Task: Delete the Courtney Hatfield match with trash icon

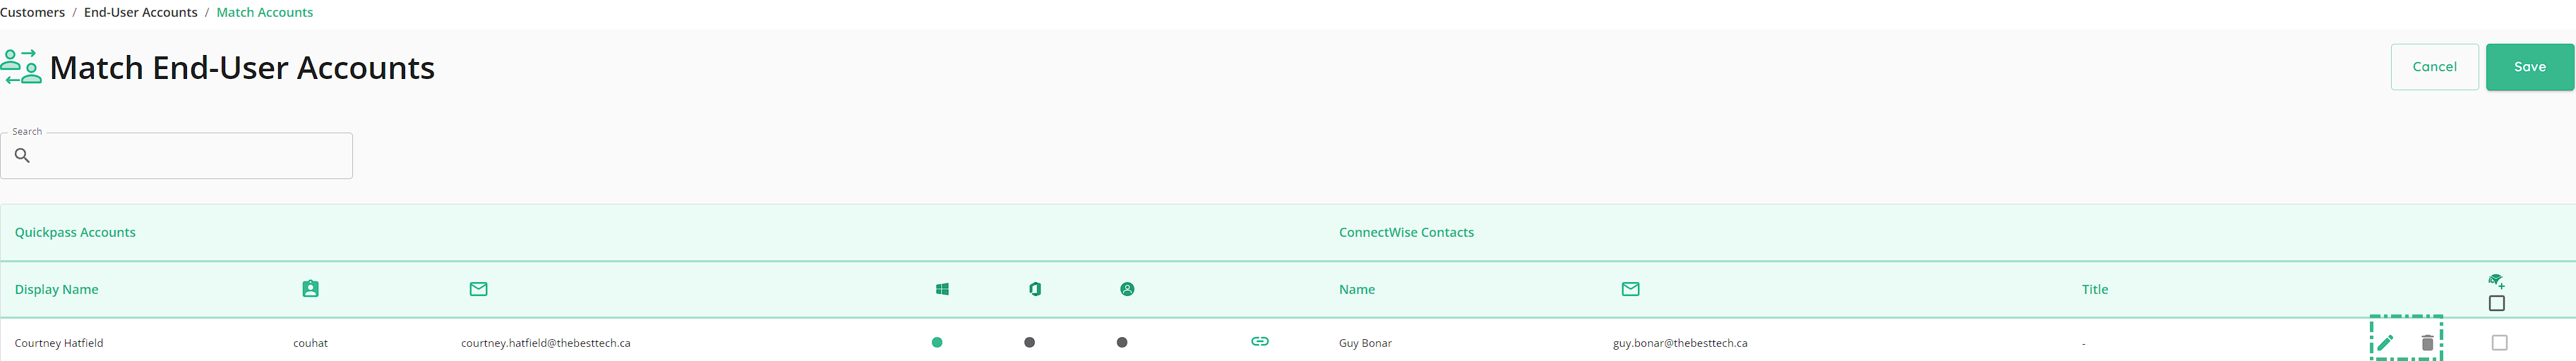Action: (2427, 343)
